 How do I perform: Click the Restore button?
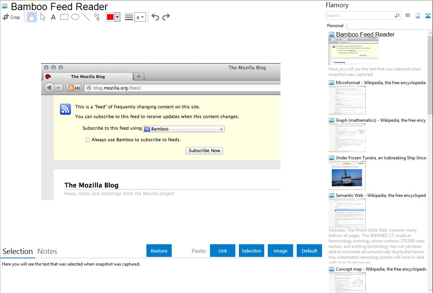(x=159, y=251)
